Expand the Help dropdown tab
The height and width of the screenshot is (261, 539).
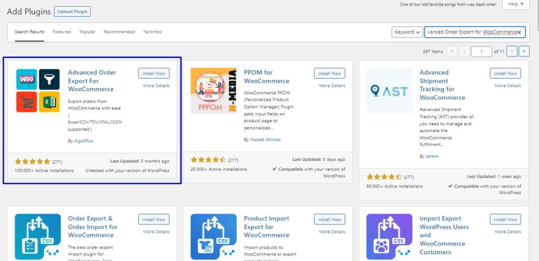pos(515,4)
